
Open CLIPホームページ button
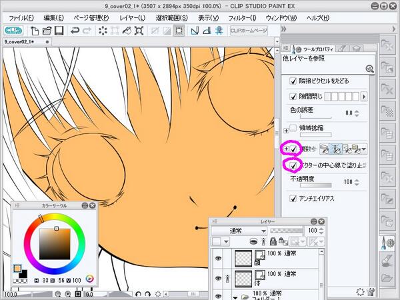tap(249, 31)
